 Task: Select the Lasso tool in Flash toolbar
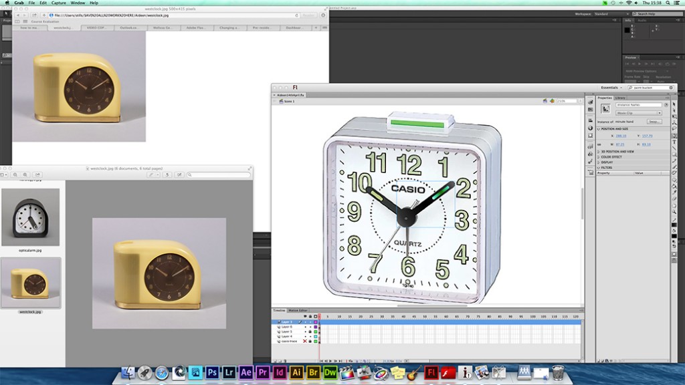point(674,129)
